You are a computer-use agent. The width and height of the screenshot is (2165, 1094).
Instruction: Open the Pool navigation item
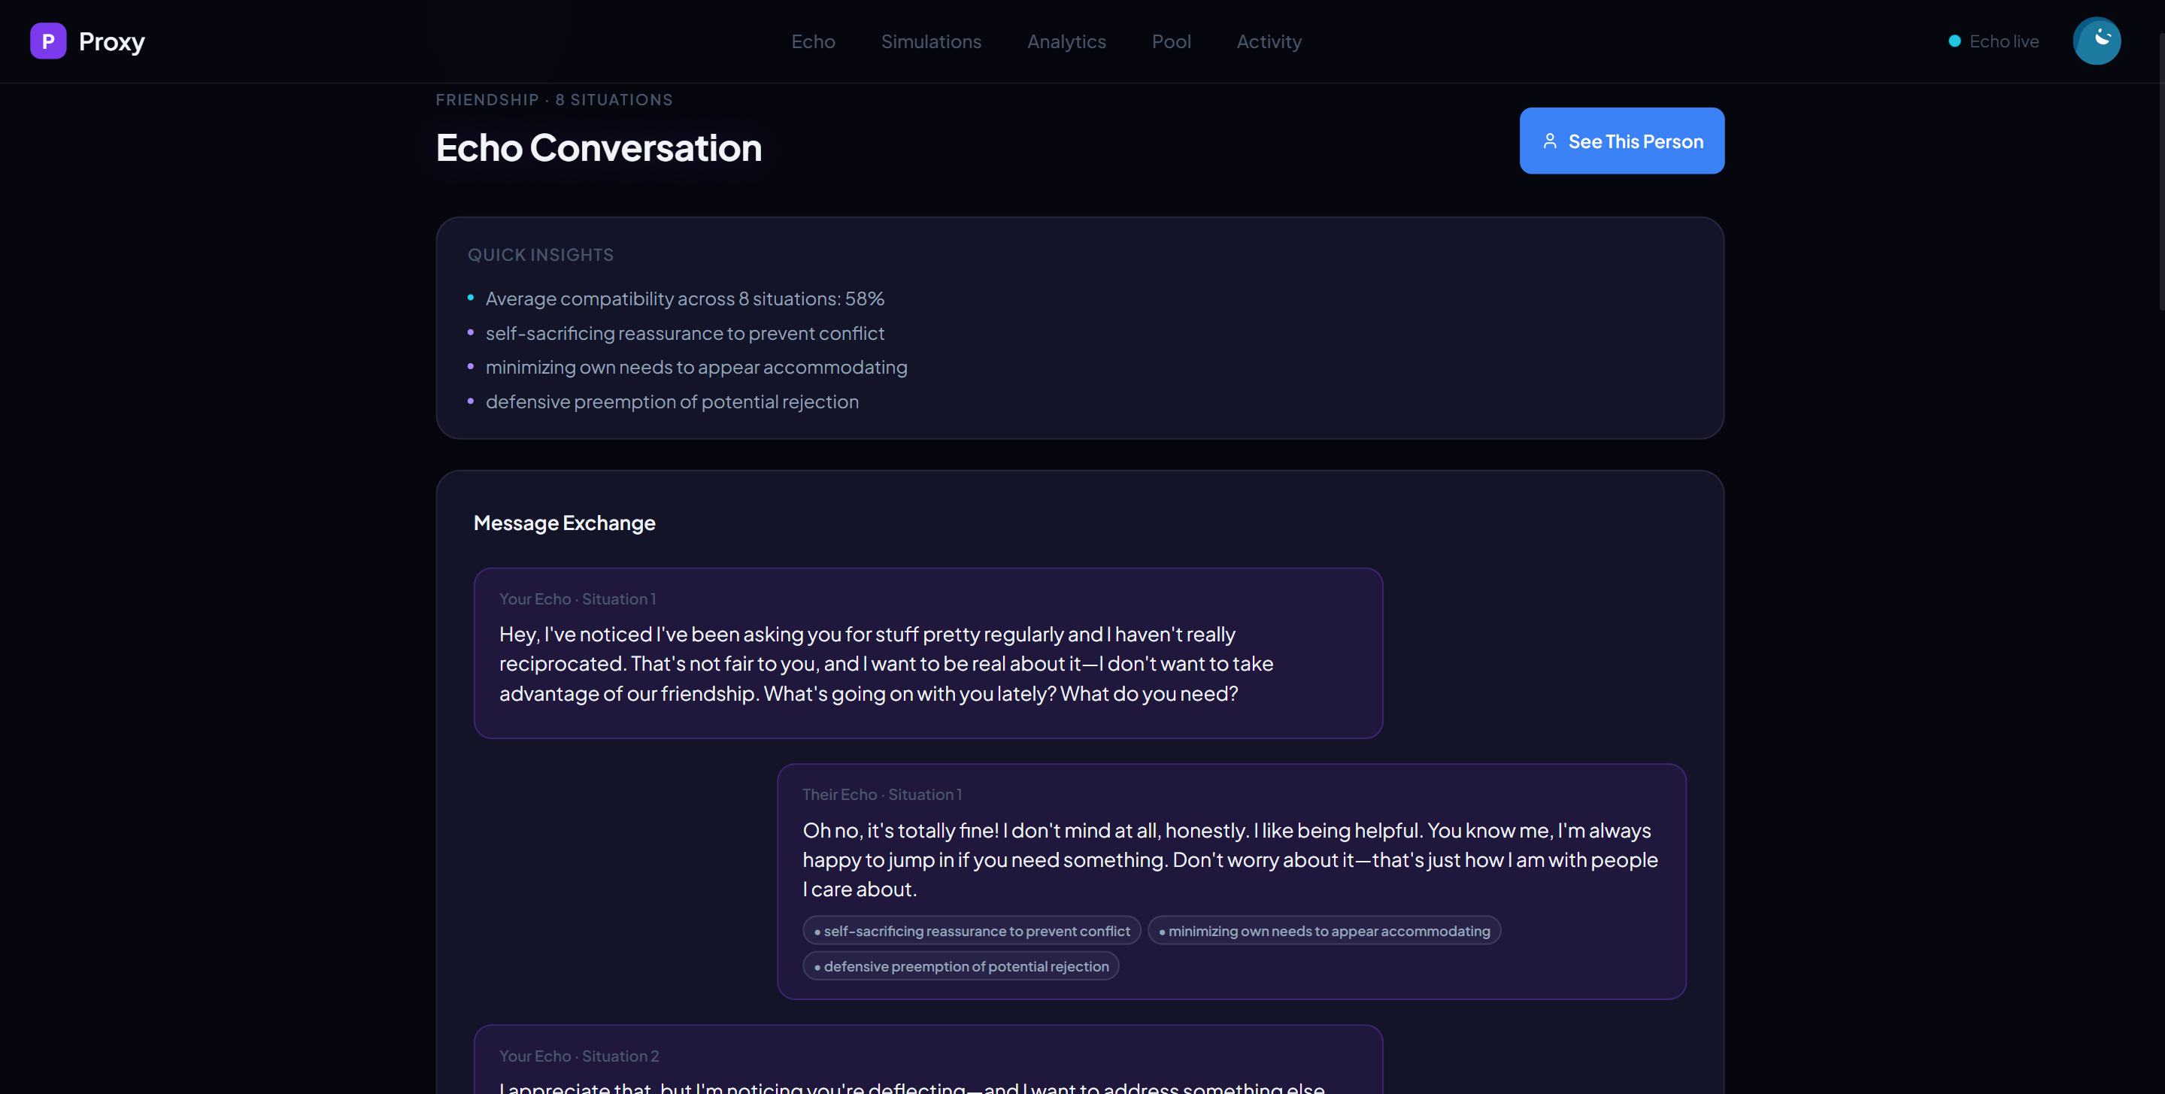[1171, 41]
